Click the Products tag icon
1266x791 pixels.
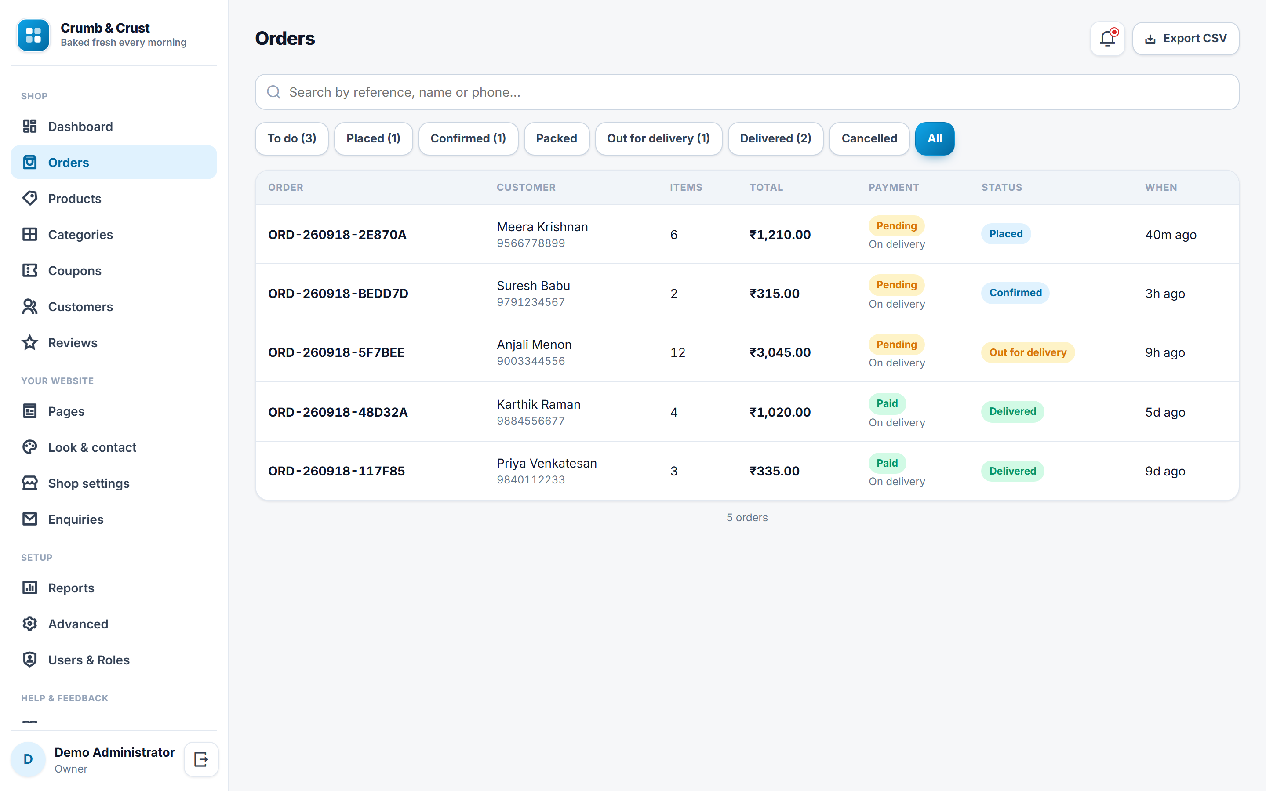click(x=30, y=198)
